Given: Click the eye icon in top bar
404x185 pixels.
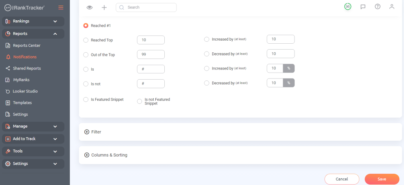Looking at the screenshot, I should point(89,7).
